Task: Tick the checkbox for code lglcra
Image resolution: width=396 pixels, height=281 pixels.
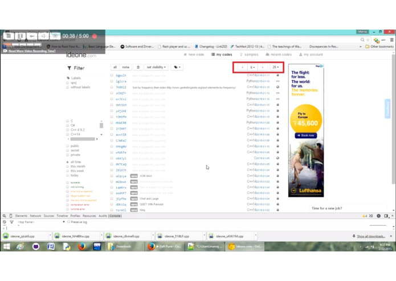Action: [x=112, y=81]
